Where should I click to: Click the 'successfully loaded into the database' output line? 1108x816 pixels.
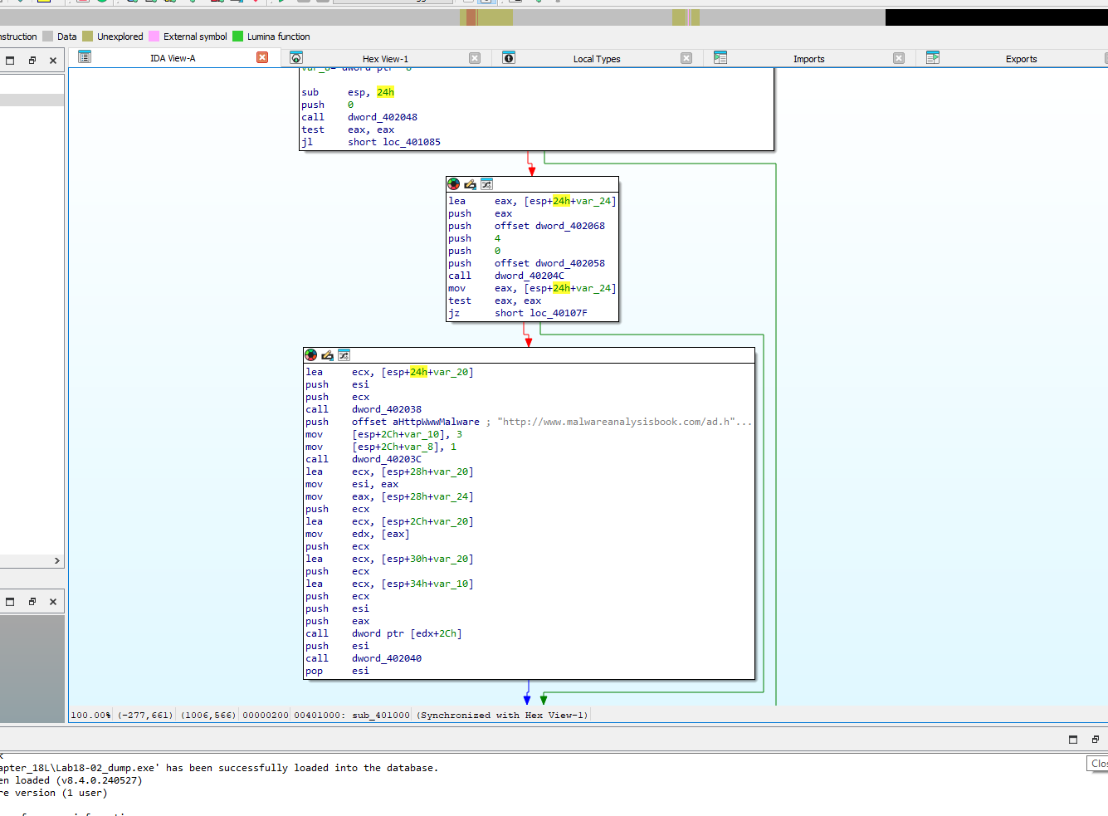point(219,768)
